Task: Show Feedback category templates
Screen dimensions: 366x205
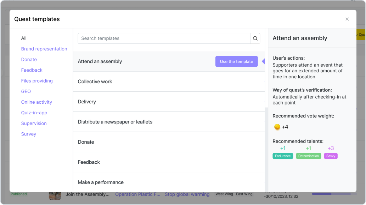Action: point(32,70)
